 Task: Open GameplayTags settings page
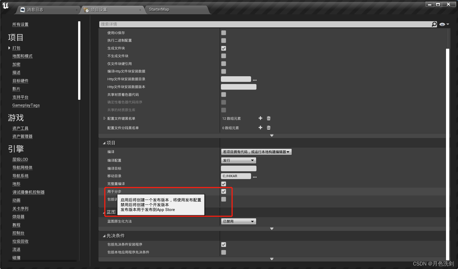click(x=26, y=105)
